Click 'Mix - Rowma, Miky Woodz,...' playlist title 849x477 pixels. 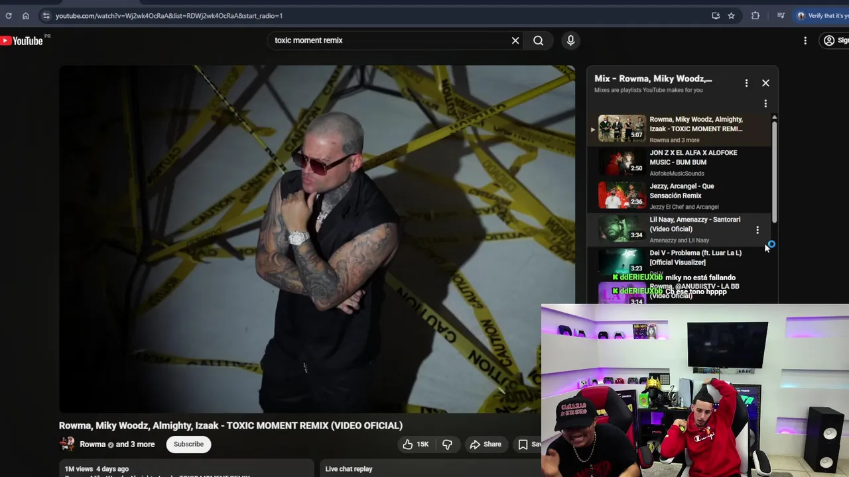coord(653,78)
